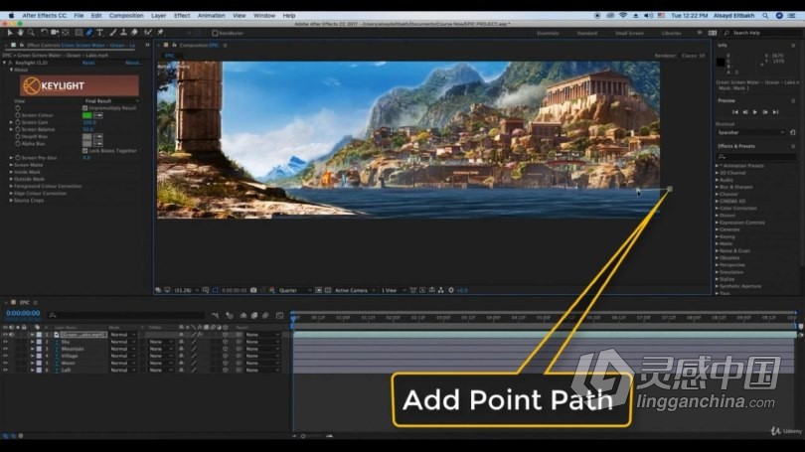Open Preview Shortcut Spacebar dropdown
The height and width of the screenshot is (452, 805).
pos(751,132)
